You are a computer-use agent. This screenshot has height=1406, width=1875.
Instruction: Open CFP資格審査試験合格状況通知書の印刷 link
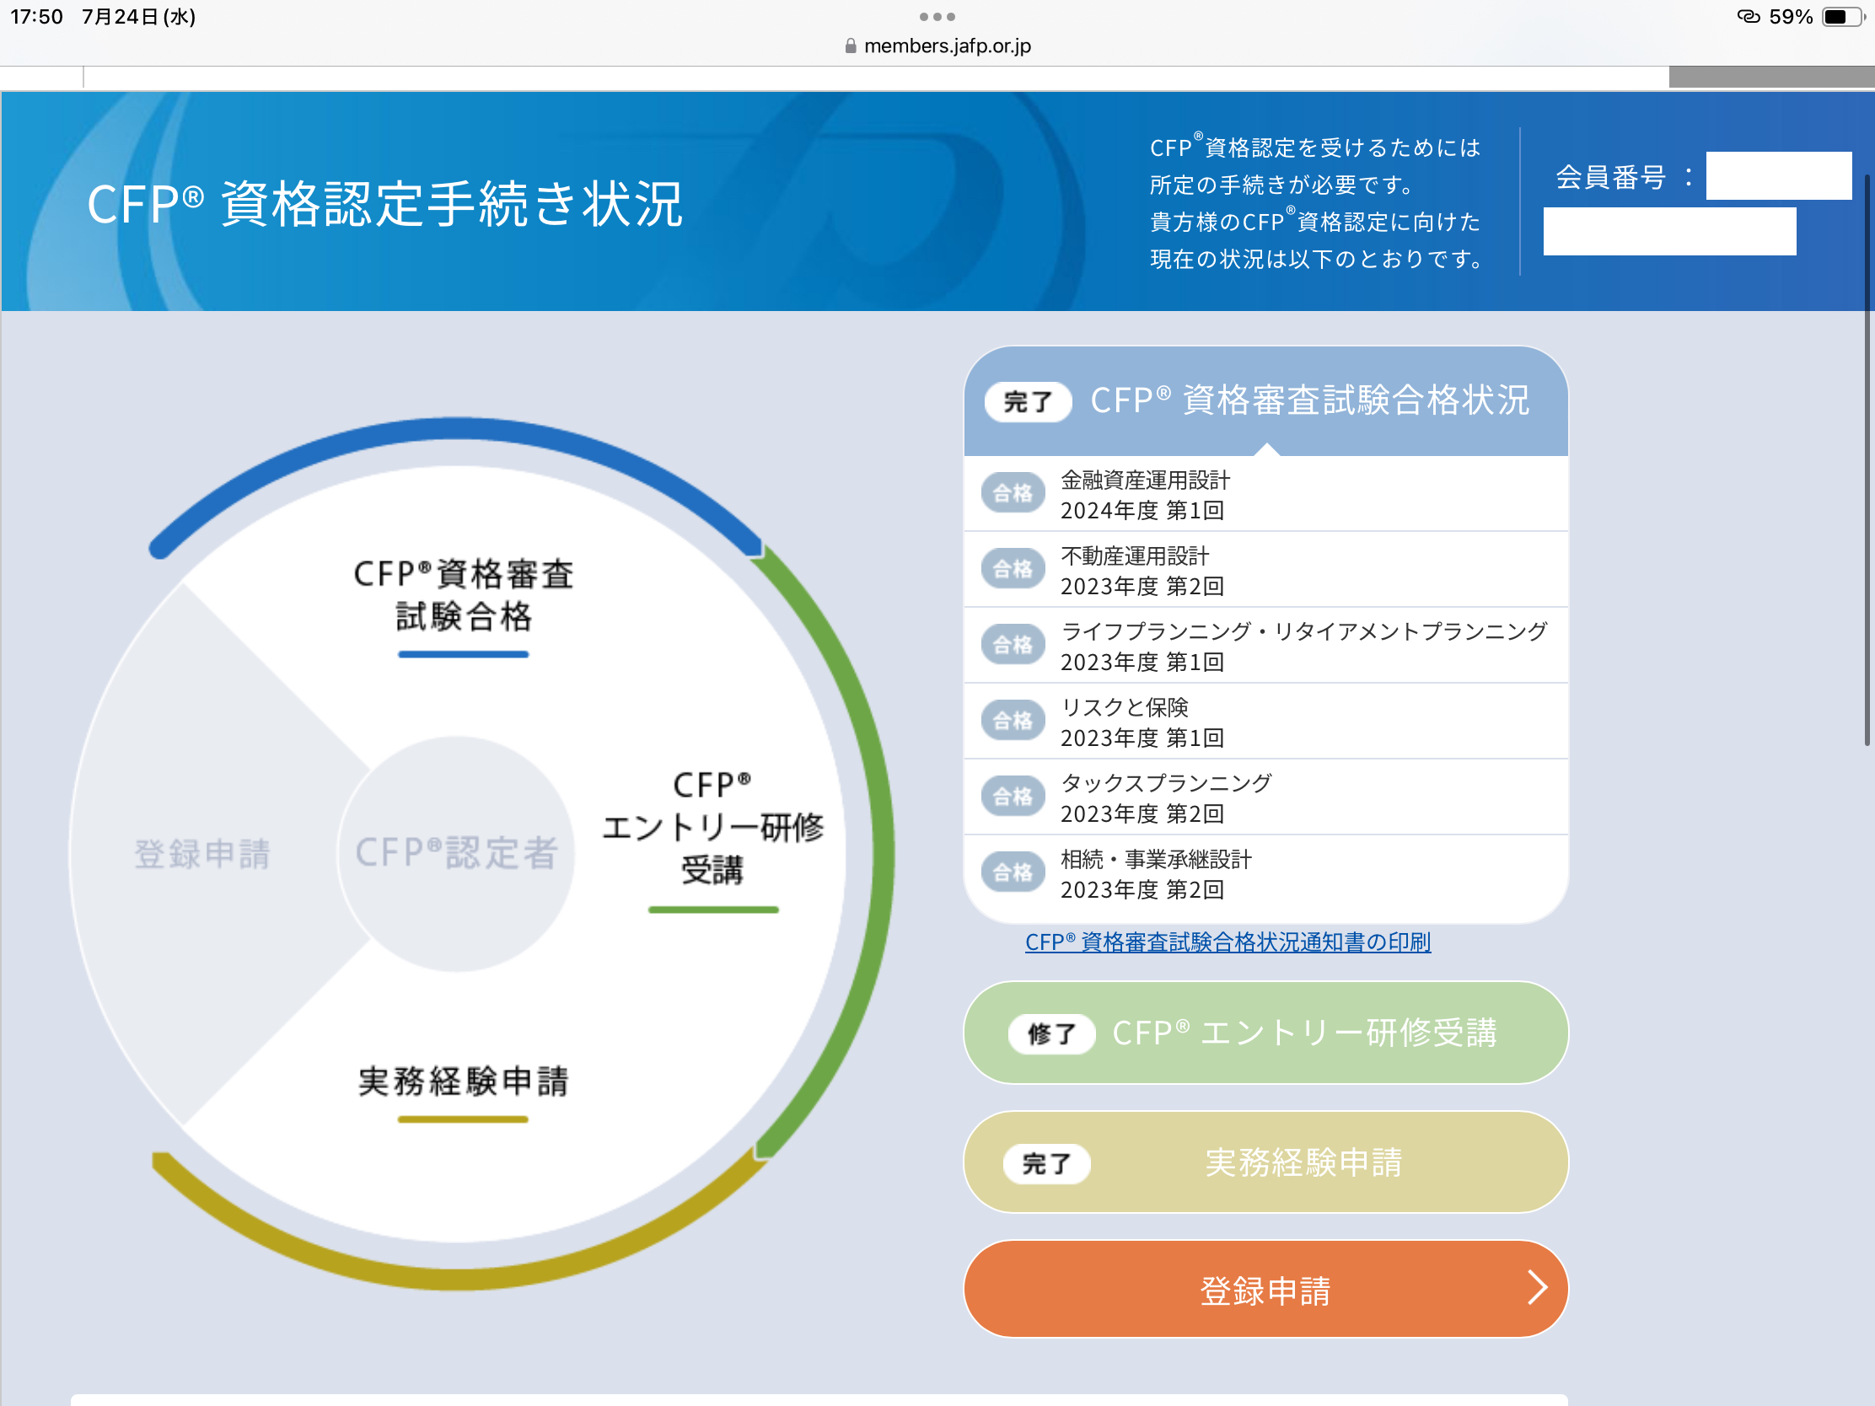pos(1228,942)
